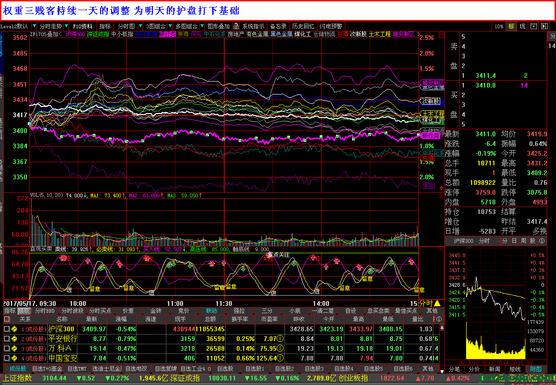The image size is (556, 385).
Task: Click 上证指数 in status bar
Action: pyautogui.click(x=17, y=378)
